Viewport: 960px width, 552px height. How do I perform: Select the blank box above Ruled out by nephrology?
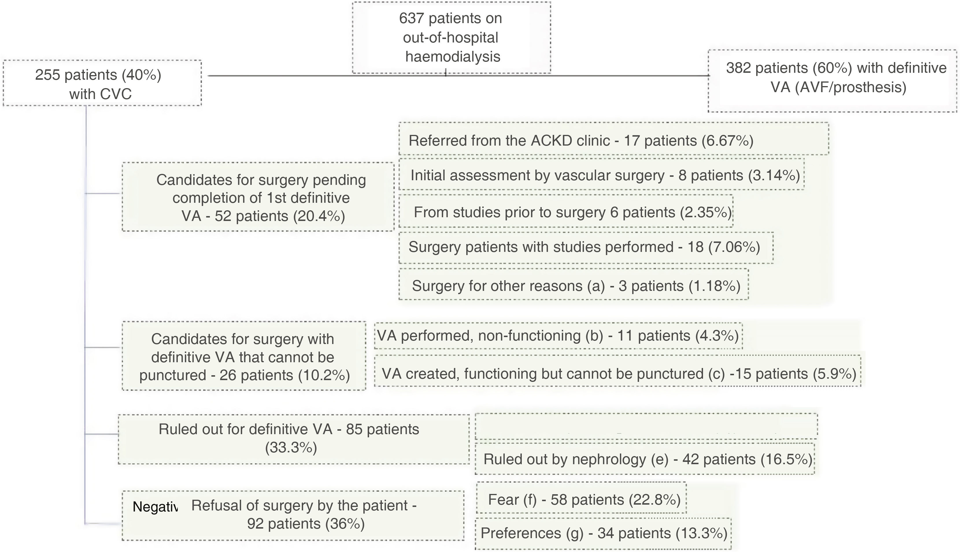click(645, 425)
